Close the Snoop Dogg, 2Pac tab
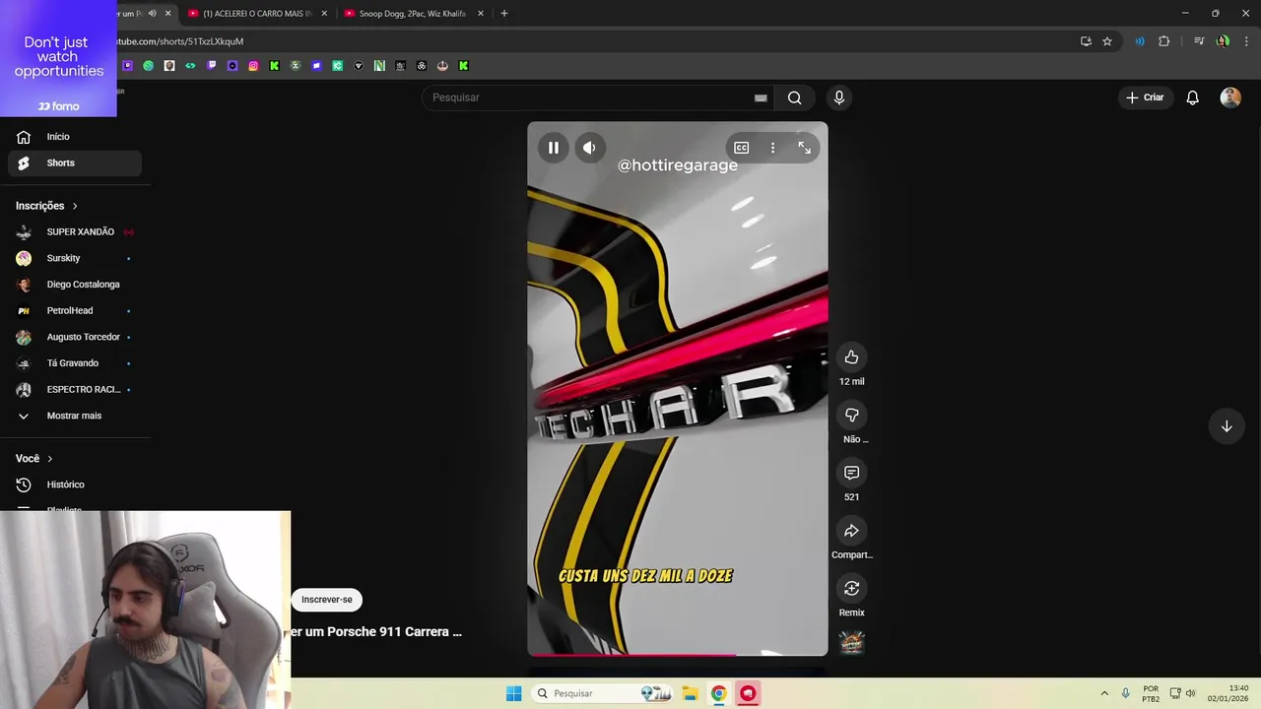 coord(481,14)
